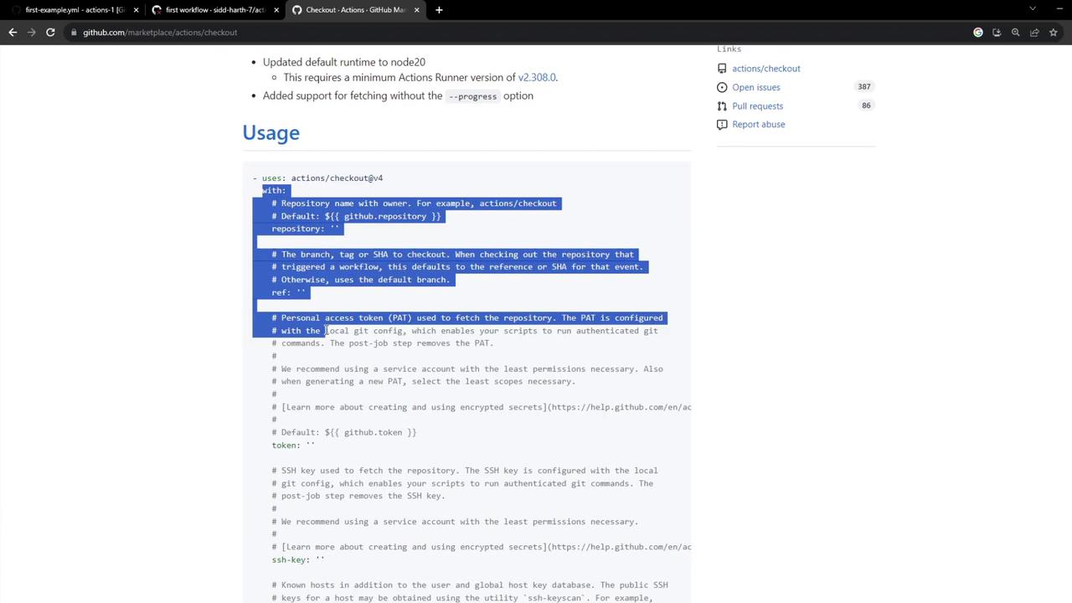Image resolution: width=1072 pixels, height=603 pixels.
Task: View site information icon beside the URL
Action: (x=74, y=33)
